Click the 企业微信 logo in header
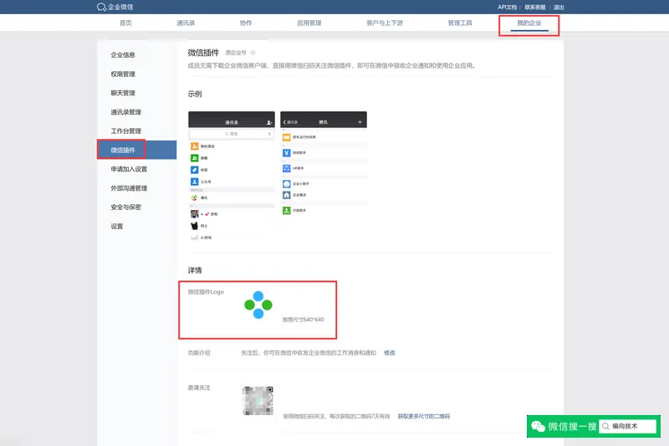Screen dimensions: 669x446 (x=115, y=7)
